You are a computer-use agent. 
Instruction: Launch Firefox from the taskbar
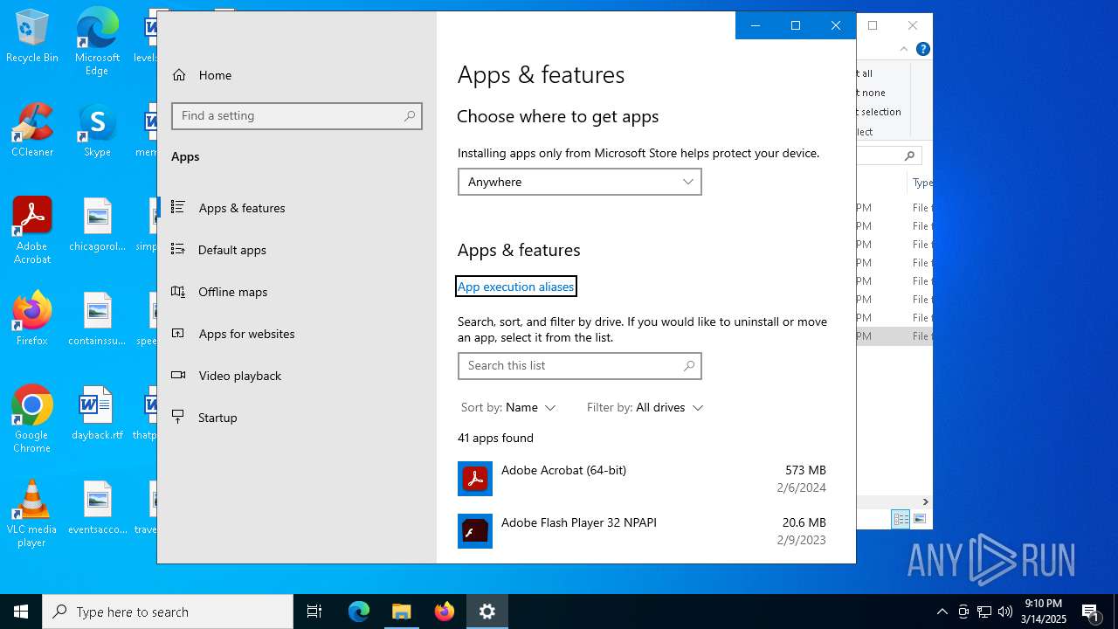[x=445, y=612]
